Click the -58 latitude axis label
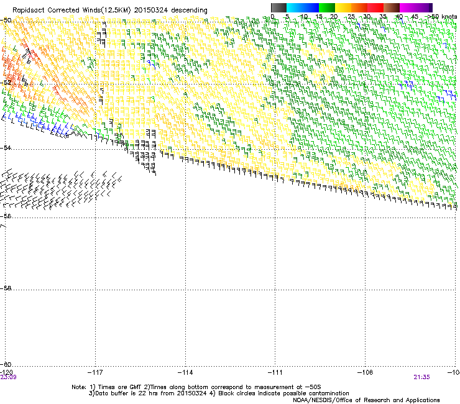The height and width of the screenshot is (404, 460). click(x=6, y=288)
